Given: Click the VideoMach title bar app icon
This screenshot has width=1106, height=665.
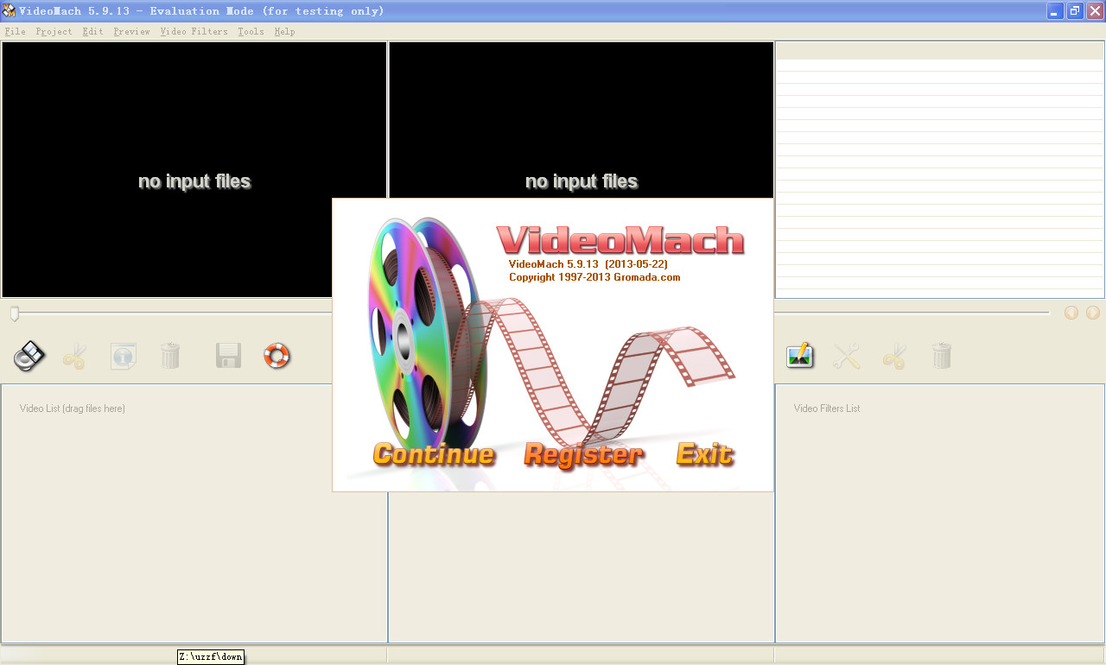Looking at the screenshot, I should [x=9, y=10].
